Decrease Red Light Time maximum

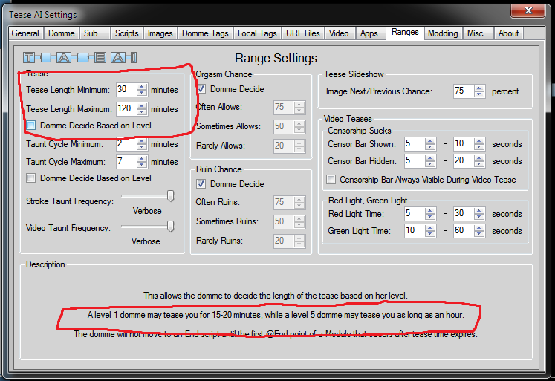click(479, 217)
